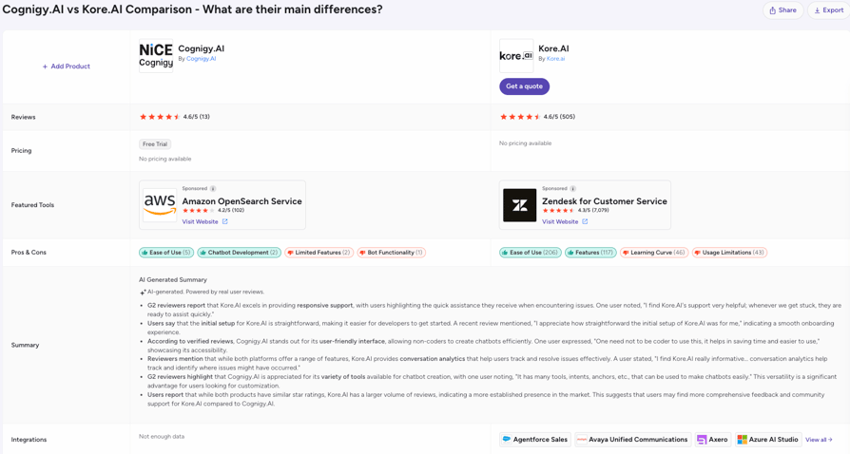The width and height of the screenshot is (850, 454).
Task: Click the Agentforce Sales cloud icon
Action: tap(507, 440)
